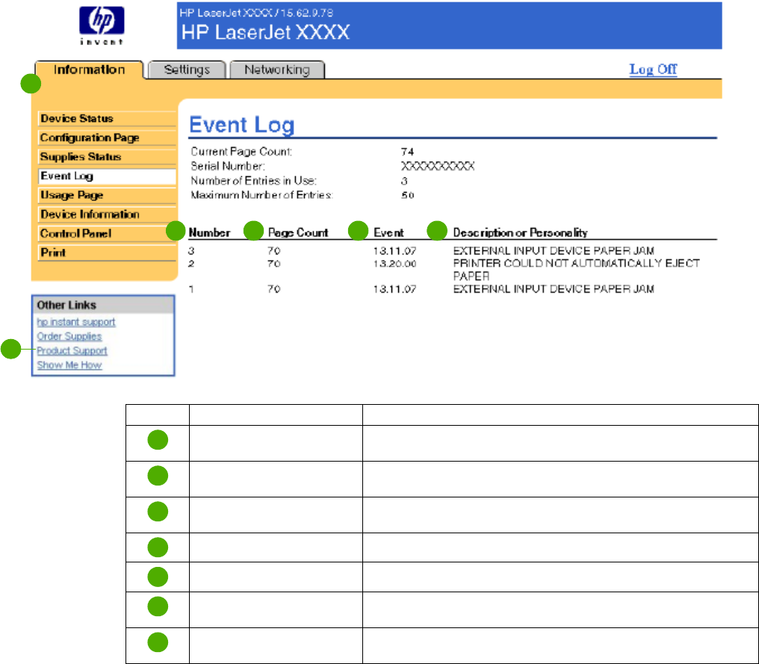759x664 pixels.
Task: Open Control Panel in sidebar
Action: point(75,234)
